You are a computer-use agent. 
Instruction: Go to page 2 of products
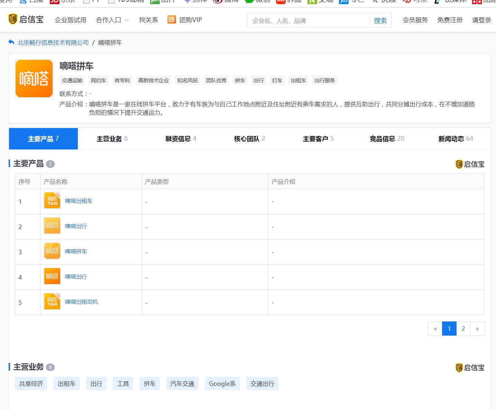click(463, 329)
